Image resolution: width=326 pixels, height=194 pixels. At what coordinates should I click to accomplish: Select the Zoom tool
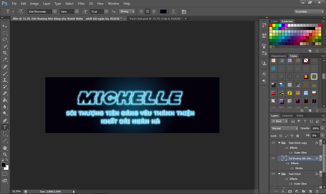pyautogui.click(x=5, y=154)
